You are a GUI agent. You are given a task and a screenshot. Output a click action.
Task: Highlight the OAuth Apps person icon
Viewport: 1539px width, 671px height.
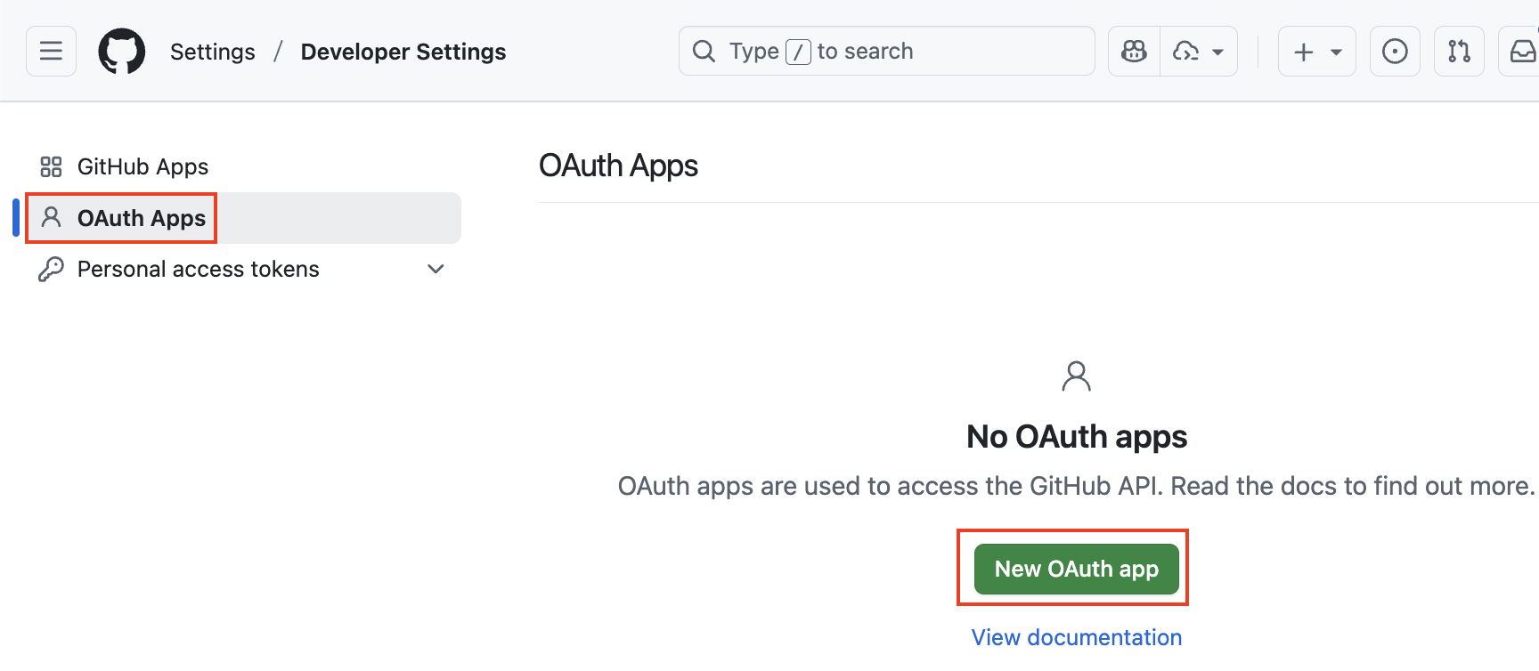pos(51,217)
